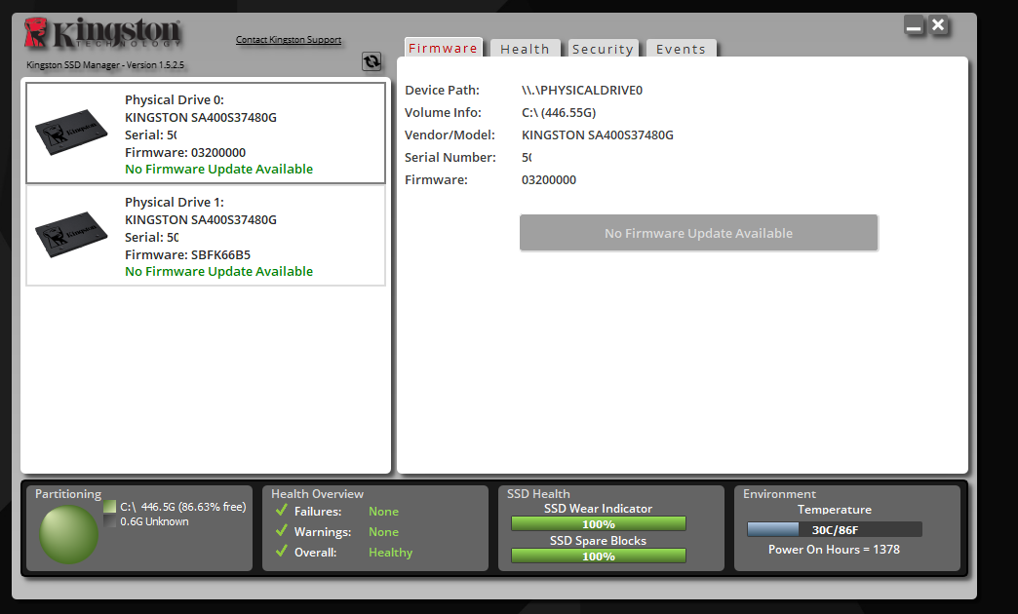
Task: Click the Environment panel heading
Action: (780, 494)
